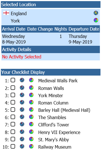Check the Medieval Walls Park checkbox
The image size is (101, 150).
click(x=13, y=80)
